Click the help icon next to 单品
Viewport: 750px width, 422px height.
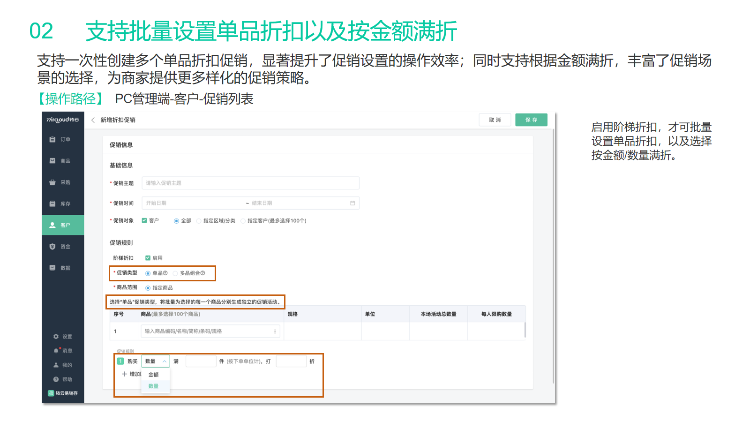click(165, 273)
